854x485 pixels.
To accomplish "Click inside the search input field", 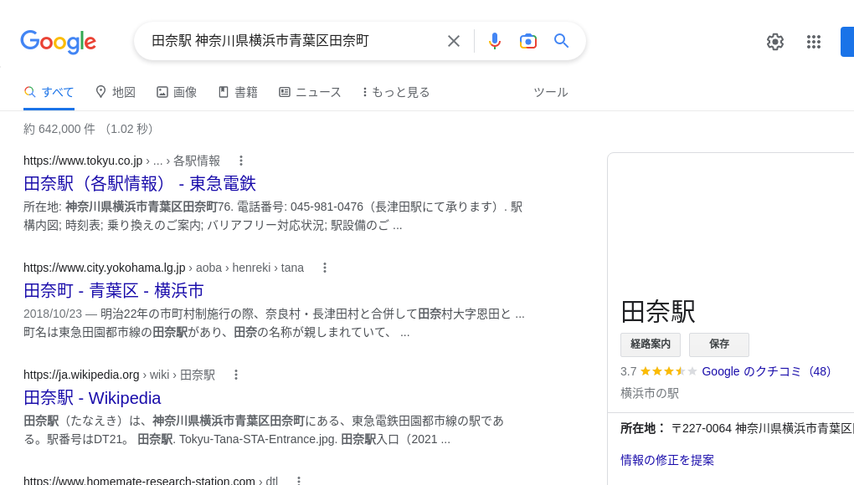I will [x=293, y=41].
